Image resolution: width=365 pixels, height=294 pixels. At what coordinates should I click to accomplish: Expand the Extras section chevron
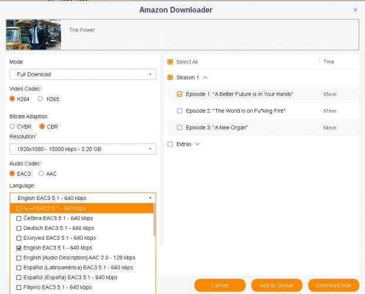[197, 144]
